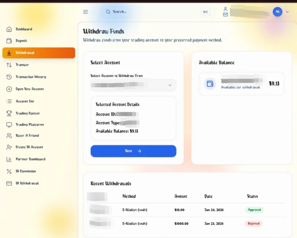Click the Available for withdrawal label
Viewport: 297px width, 238px height.
click(x=241, y=87)
